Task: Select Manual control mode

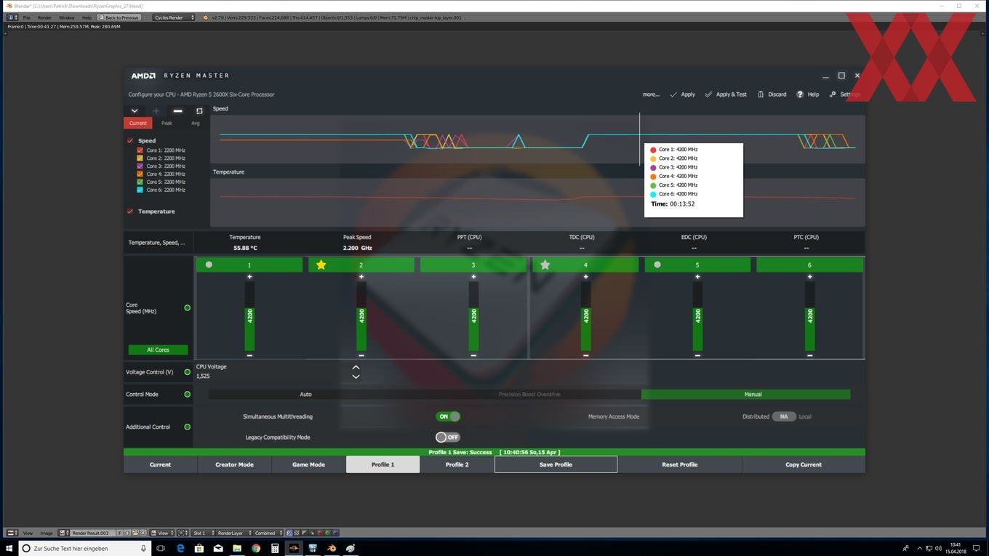Action: (753, 395)
